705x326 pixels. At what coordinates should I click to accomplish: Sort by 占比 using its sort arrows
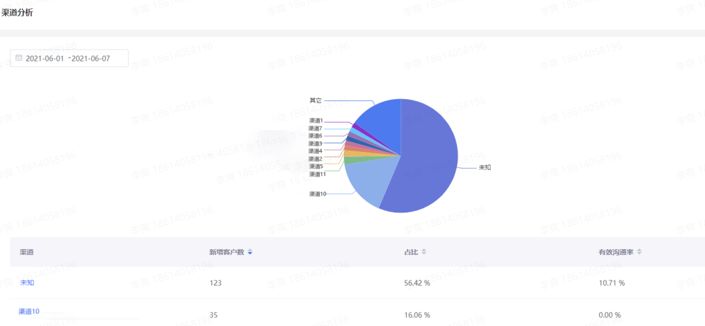[x=424, y=252]
